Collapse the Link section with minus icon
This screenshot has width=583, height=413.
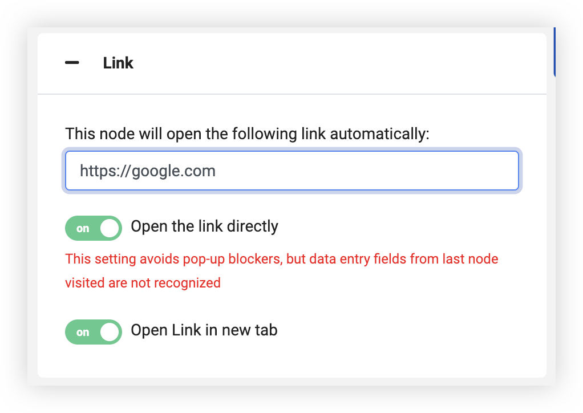point(72,63)
